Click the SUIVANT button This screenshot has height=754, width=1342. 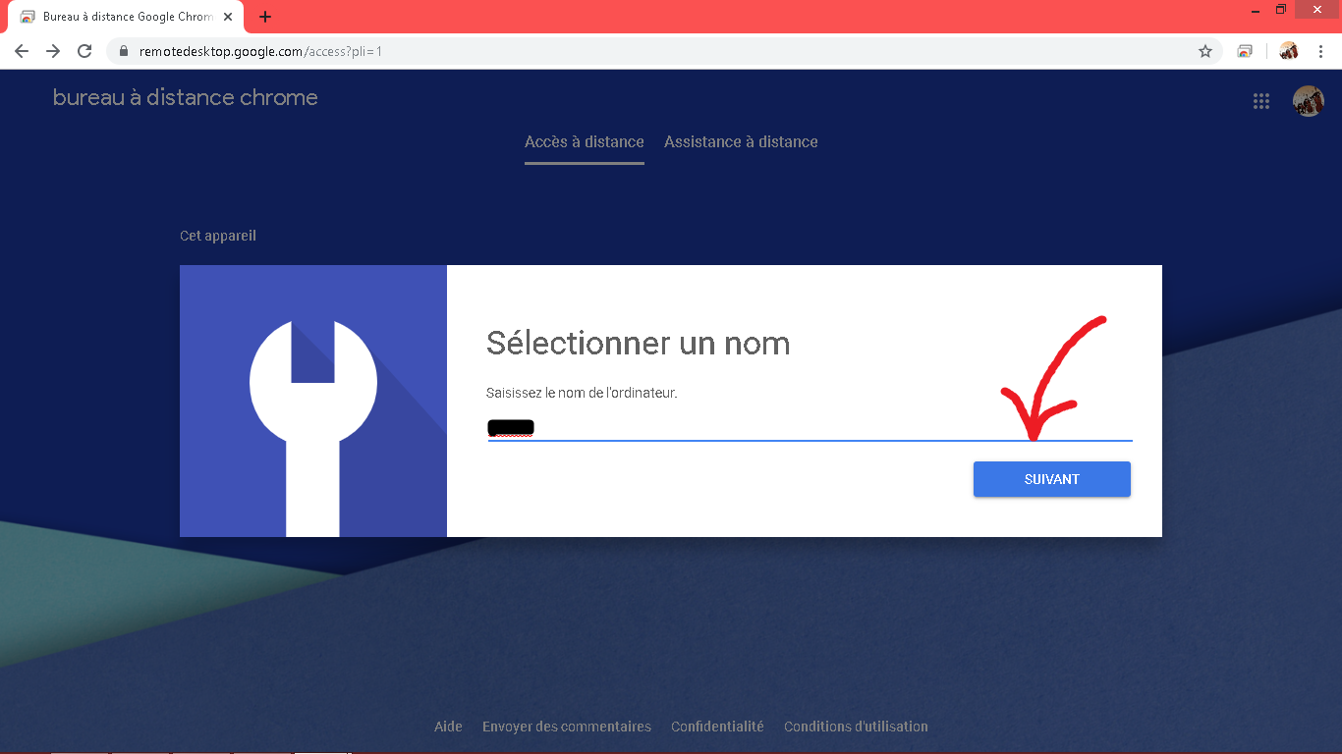1052,479
